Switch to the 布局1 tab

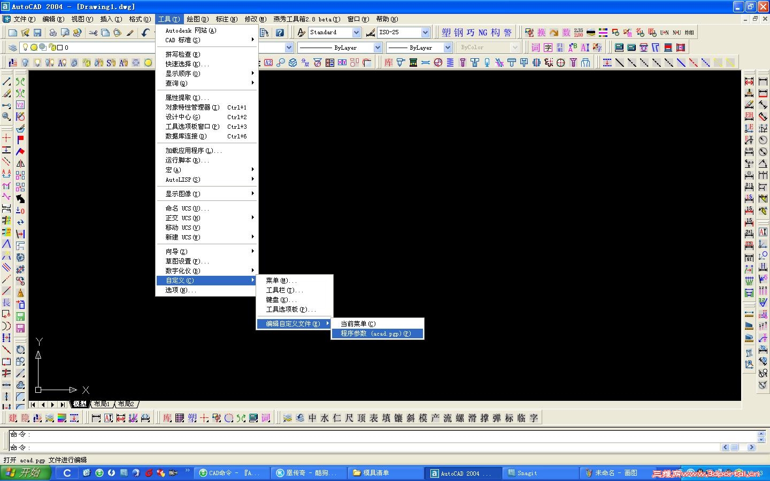[x=102, y=405]
